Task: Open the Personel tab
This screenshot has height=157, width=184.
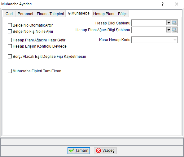Action: 25,14
